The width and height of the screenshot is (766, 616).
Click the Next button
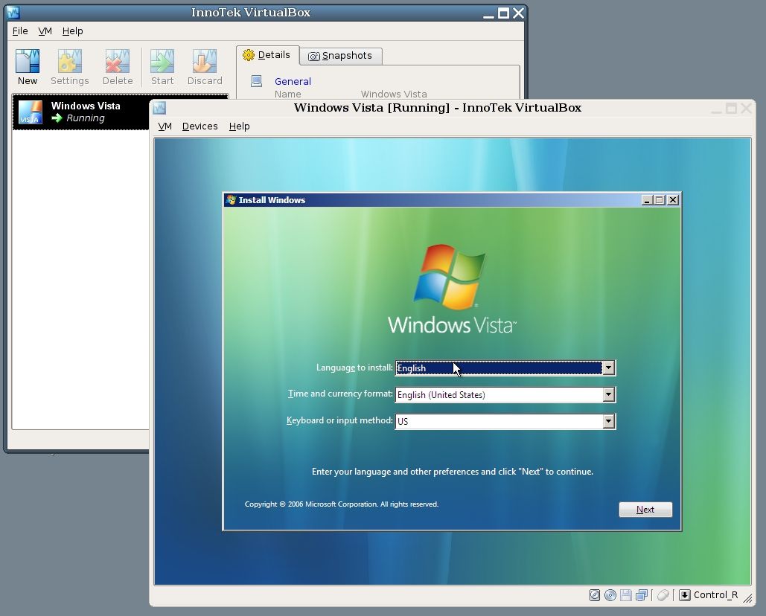point(645,509)
